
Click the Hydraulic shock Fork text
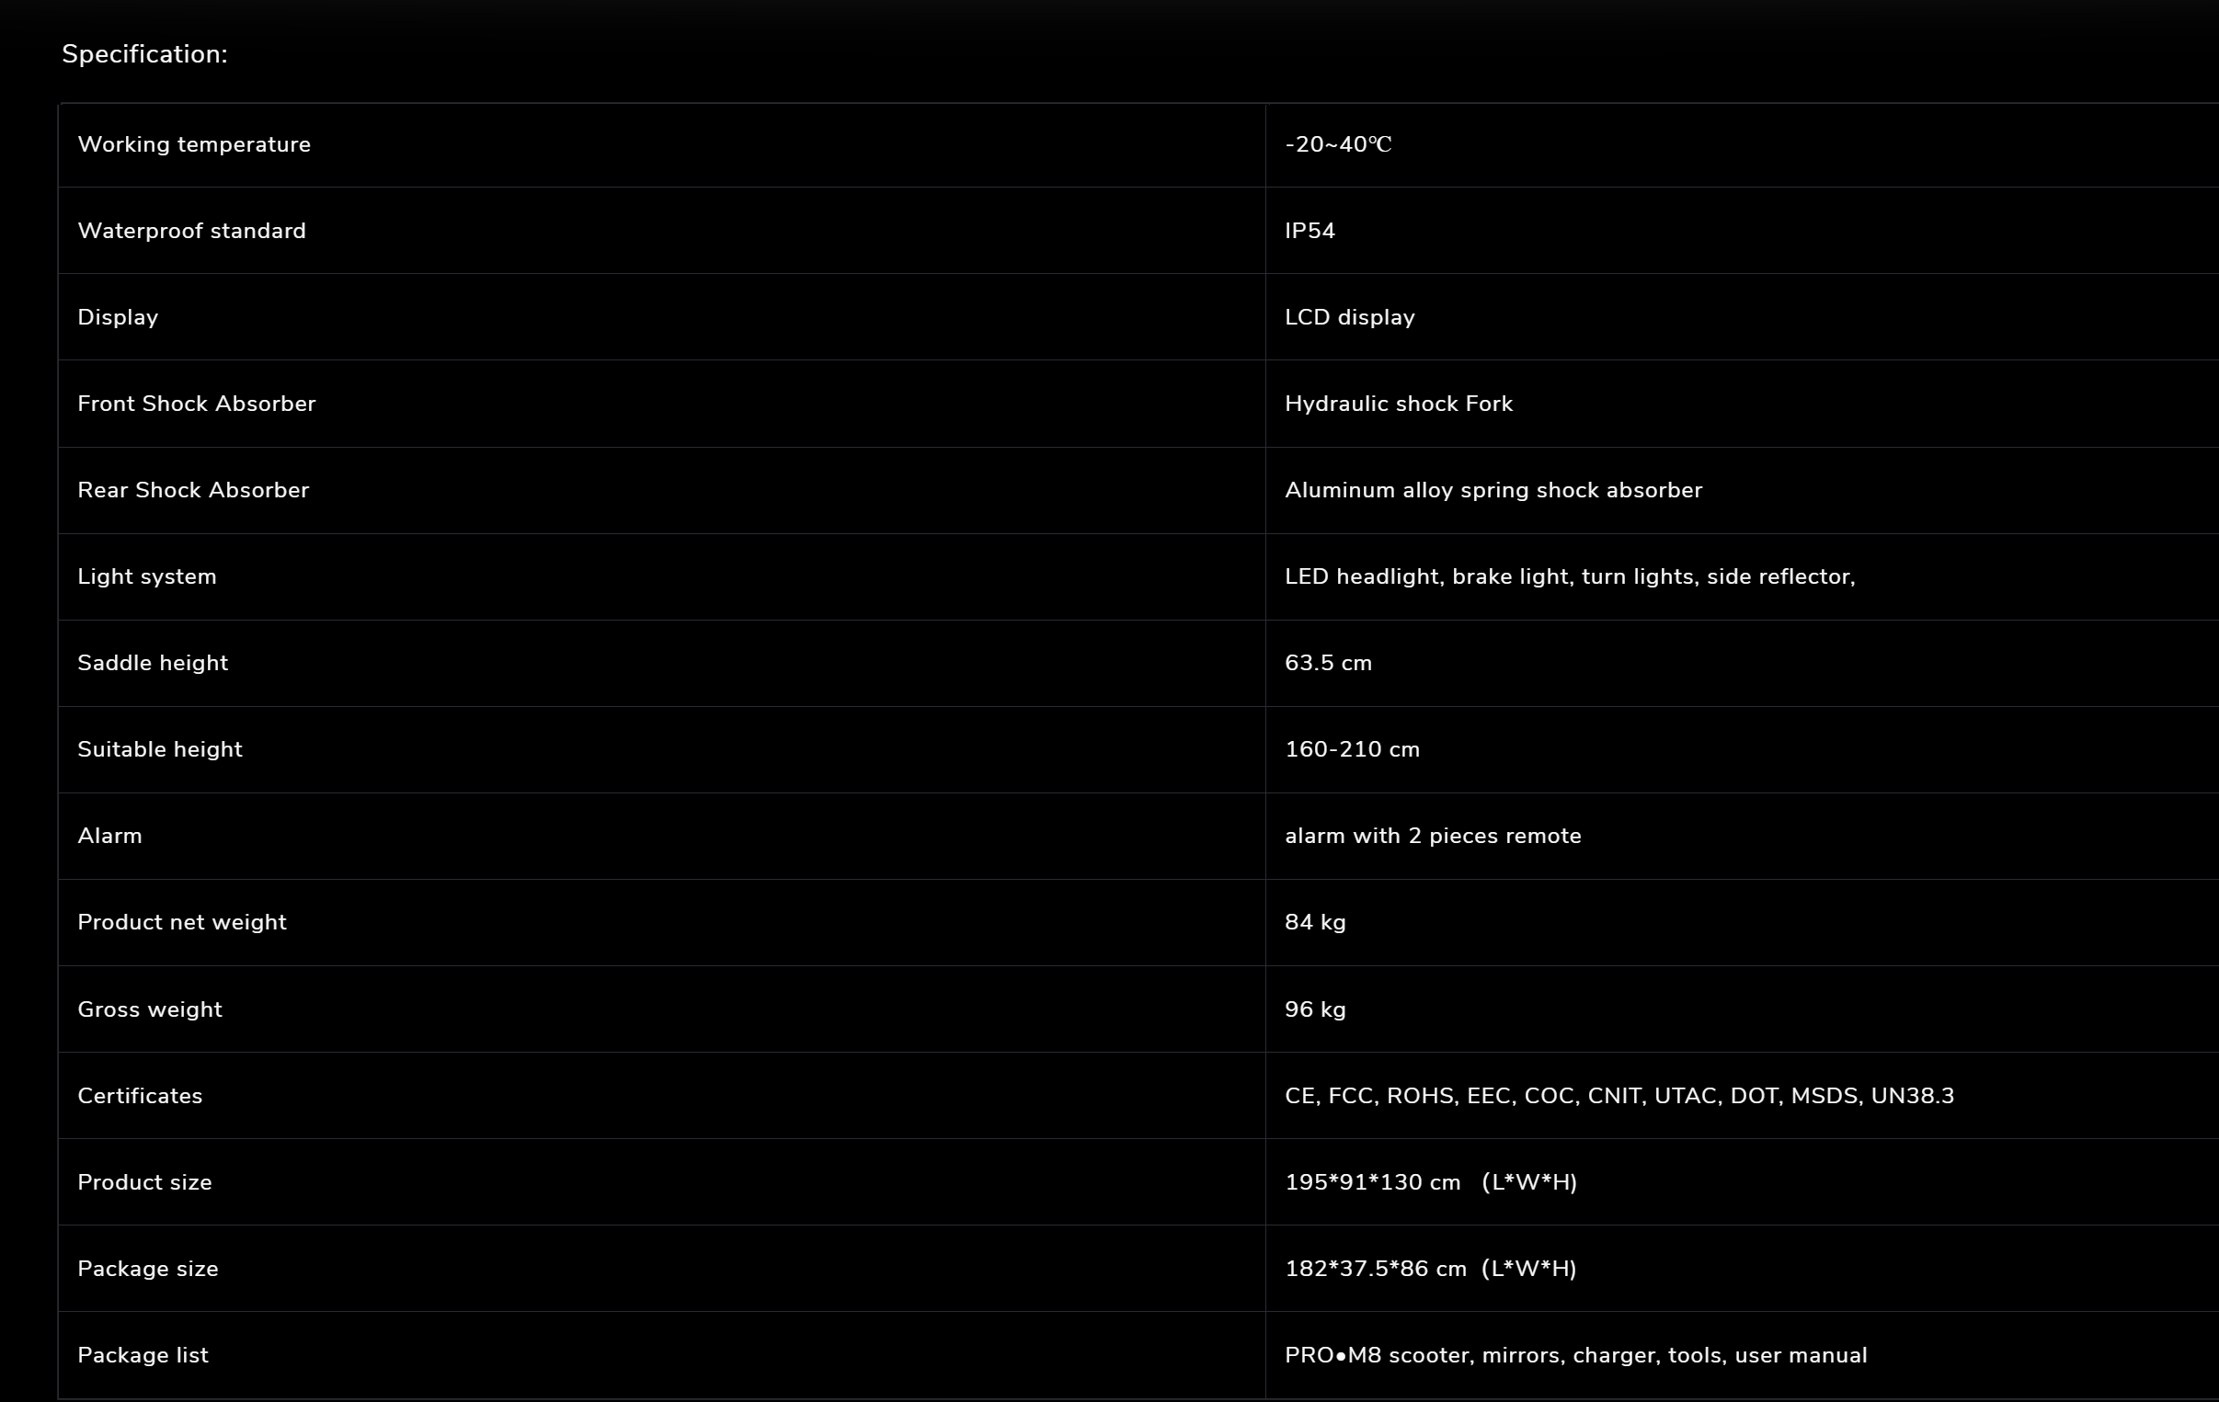1398,404
